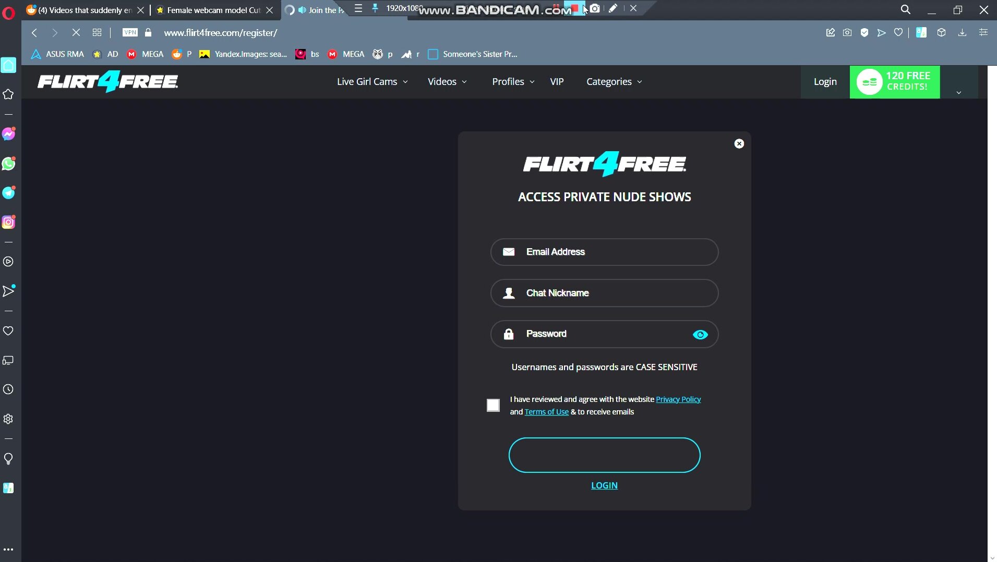997x562 pixels.
Task: Click the browser snapshot camera icon
Action: (x=847, y=33)
